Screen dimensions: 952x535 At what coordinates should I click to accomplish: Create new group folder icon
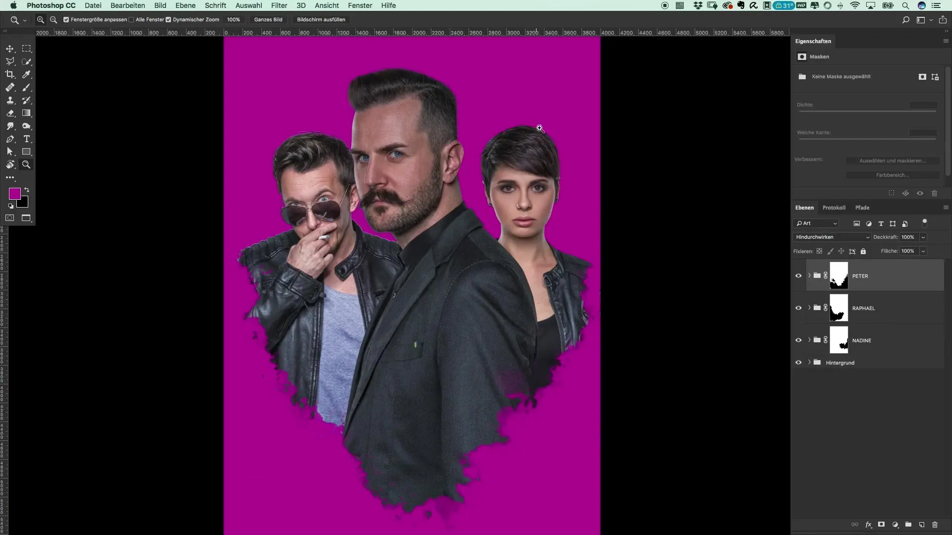pyautogui.click(x=908, y=524)
